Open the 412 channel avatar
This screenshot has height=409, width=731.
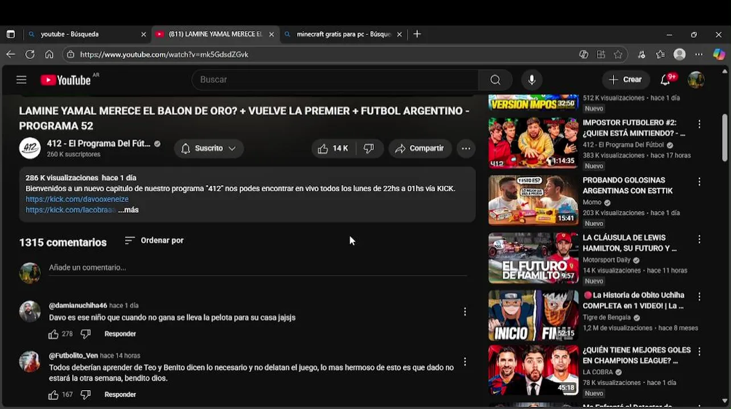click(x=30, y=148)
